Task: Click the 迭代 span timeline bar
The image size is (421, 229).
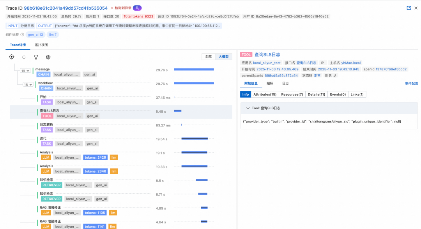Action: 195,138
